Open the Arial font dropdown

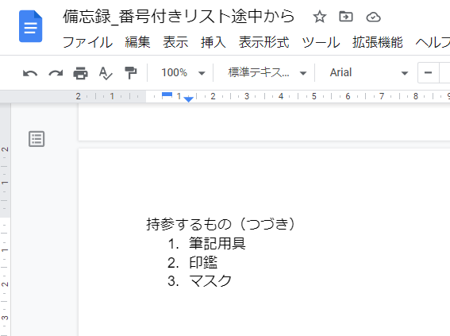[x=368, y=72]
